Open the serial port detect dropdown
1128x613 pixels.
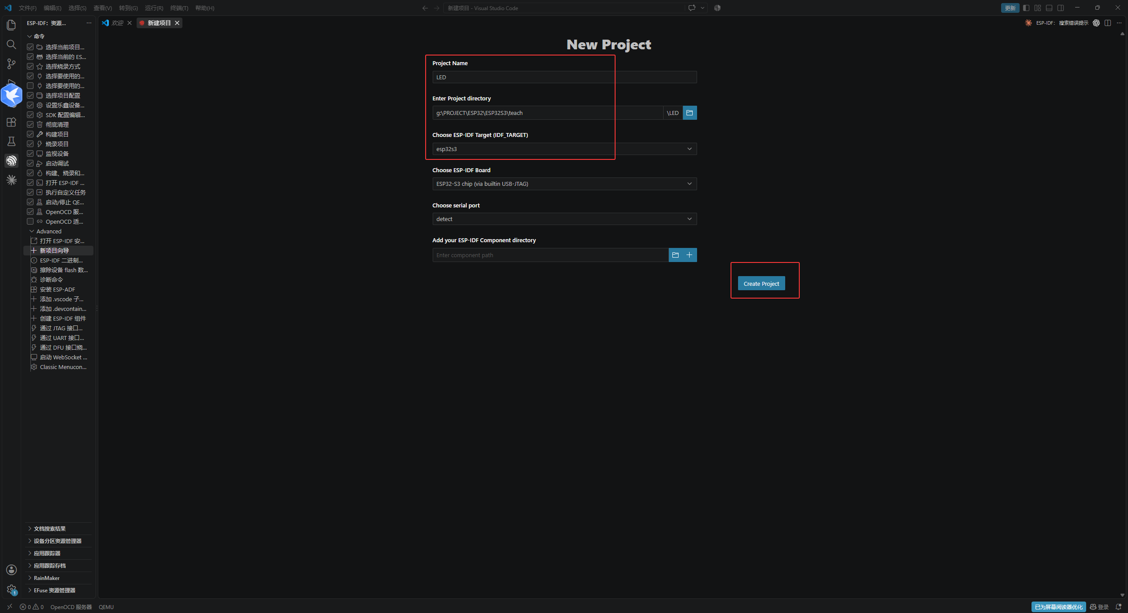pos(564,219)
